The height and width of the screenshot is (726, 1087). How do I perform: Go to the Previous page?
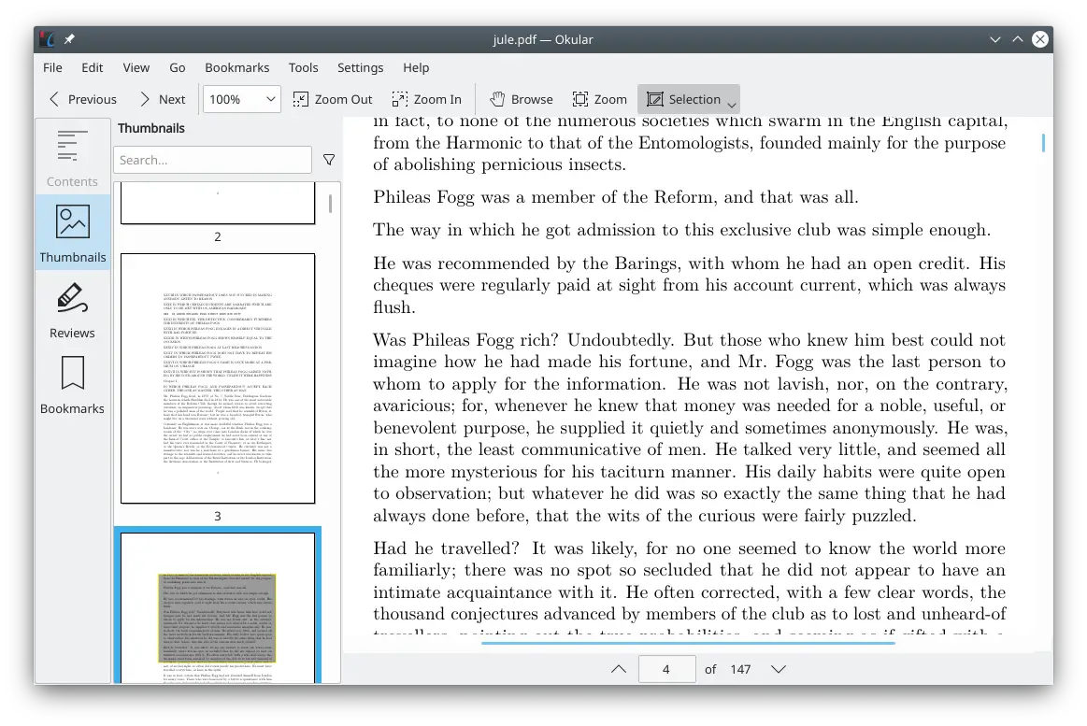tap(82, 99)
